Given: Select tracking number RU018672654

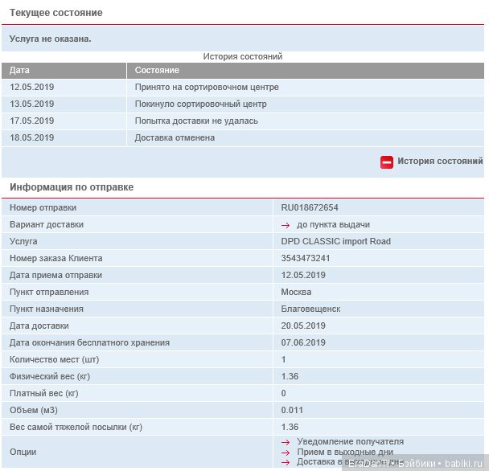Looking at the screenshot, I should point(310,207).
